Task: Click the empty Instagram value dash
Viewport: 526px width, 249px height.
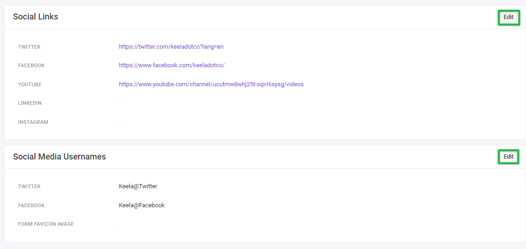Action: tap(120, 122)
